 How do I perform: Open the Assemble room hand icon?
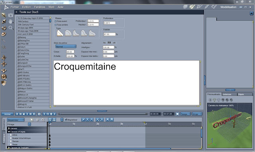click(x=185, y=7)
